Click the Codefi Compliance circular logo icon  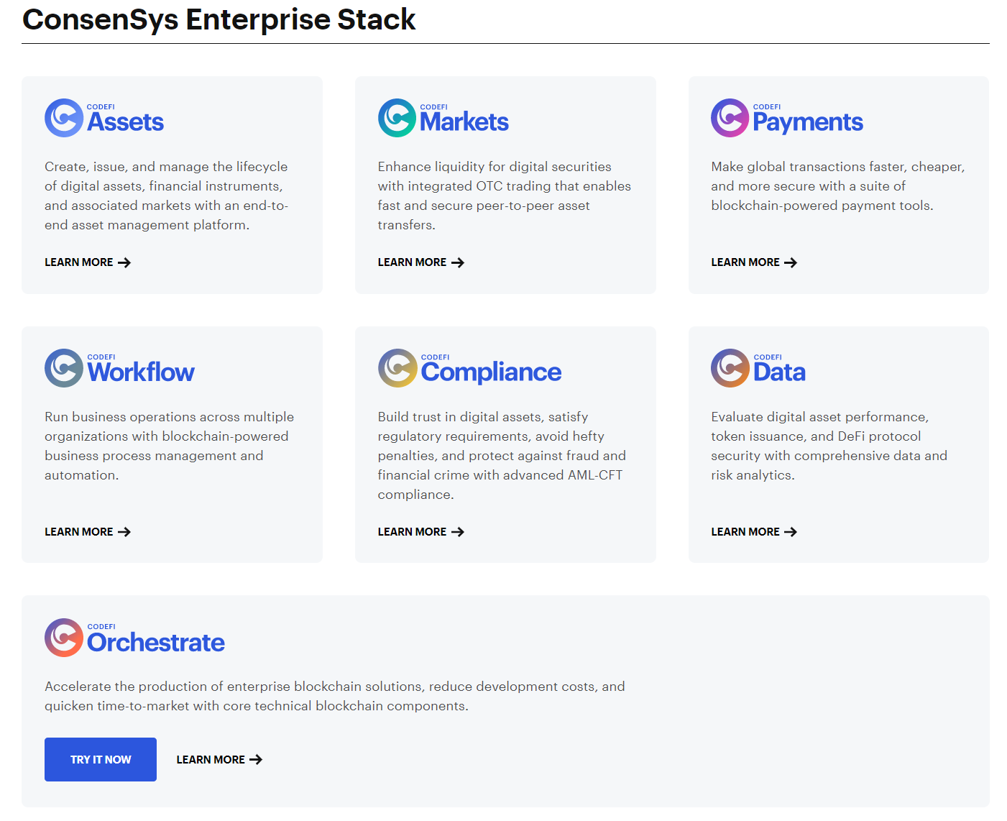click(x=397, y=368)
